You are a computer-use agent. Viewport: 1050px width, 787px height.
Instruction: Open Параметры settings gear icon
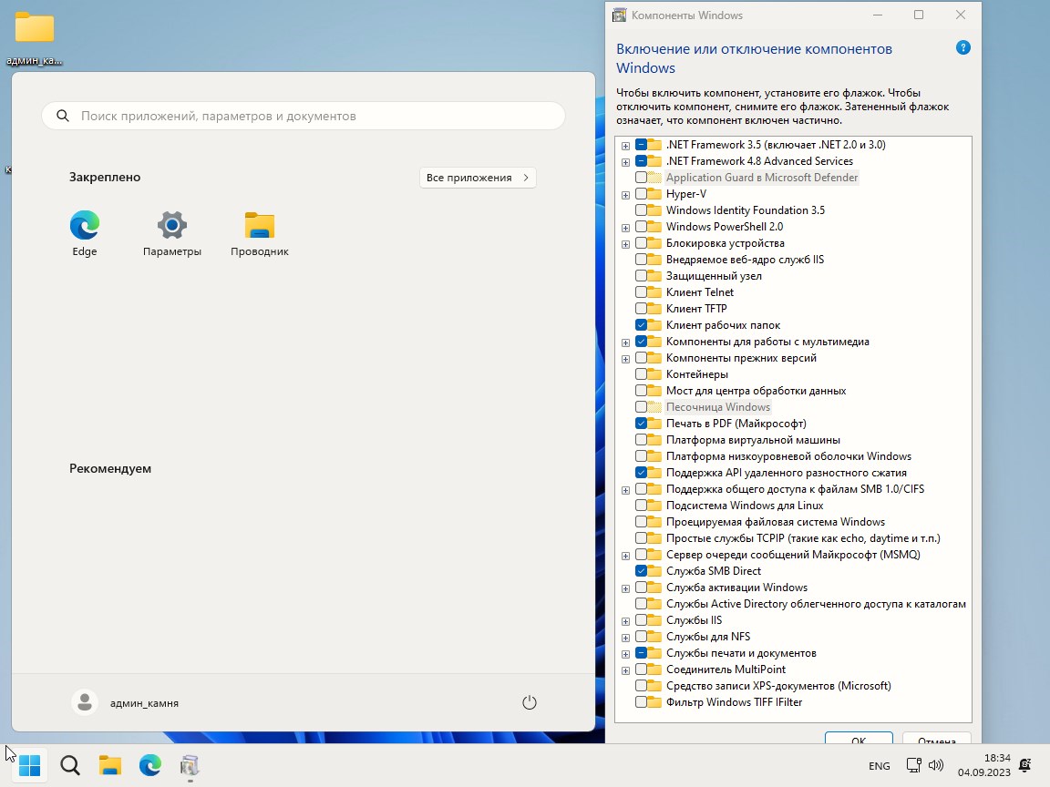coord(172,225)
